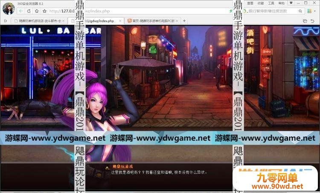
Task: Switch to the 首页-飓鼎玩手游单机 tab
Action: [153, 21]
